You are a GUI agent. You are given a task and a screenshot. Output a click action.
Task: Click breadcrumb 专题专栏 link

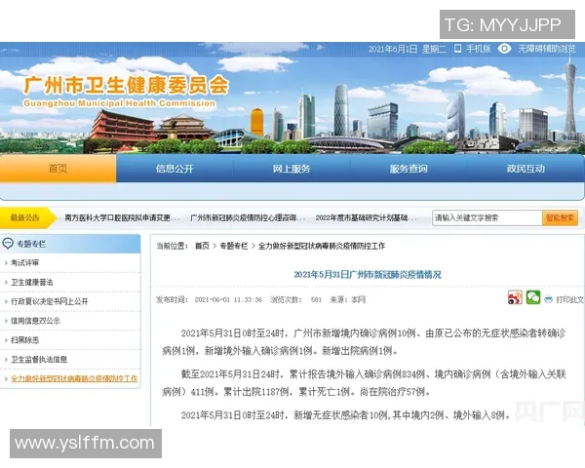click(234, 246)
